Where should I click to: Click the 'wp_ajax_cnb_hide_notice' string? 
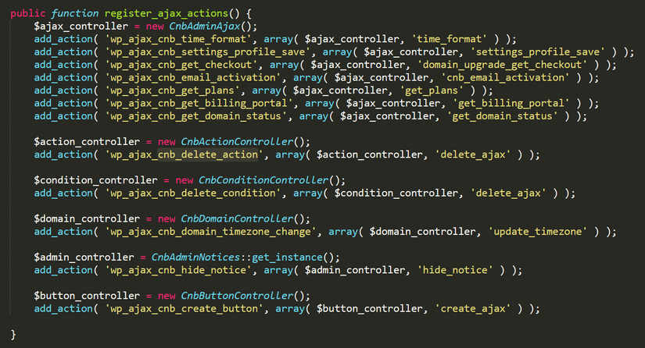point(178,270)
